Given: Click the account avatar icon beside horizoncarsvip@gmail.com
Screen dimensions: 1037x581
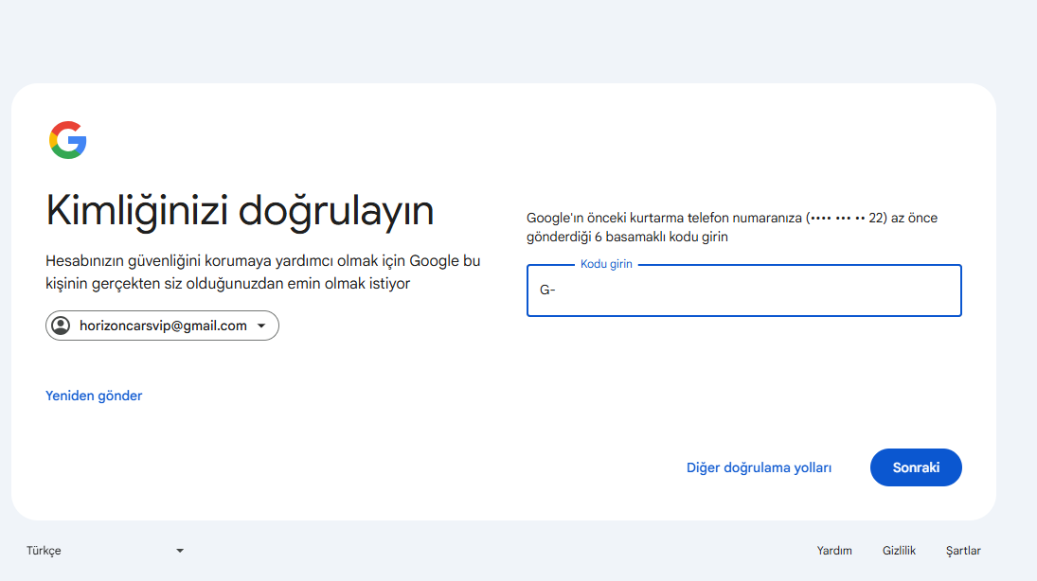Looking at the screenshot, I should point(61,326).
